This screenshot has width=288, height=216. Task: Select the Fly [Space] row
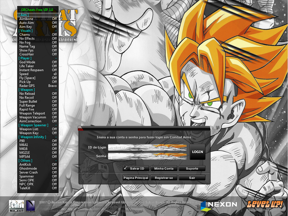point(38,78)
